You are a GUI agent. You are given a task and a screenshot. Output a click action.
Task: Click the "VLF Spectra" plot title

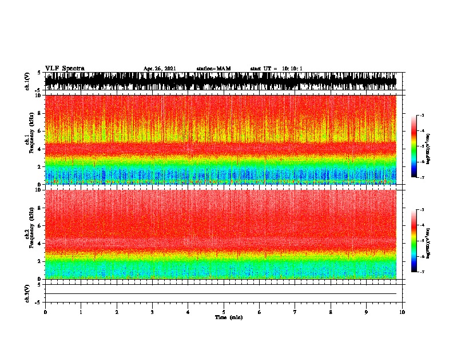[65, 69]
